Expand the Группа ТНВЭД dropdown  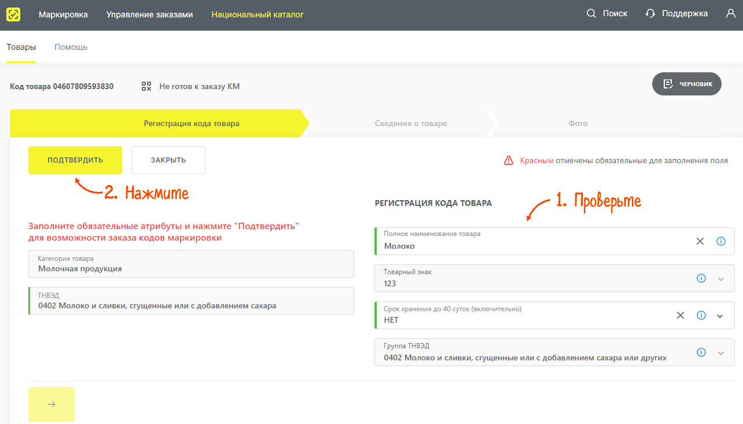[x=721, y=353]
